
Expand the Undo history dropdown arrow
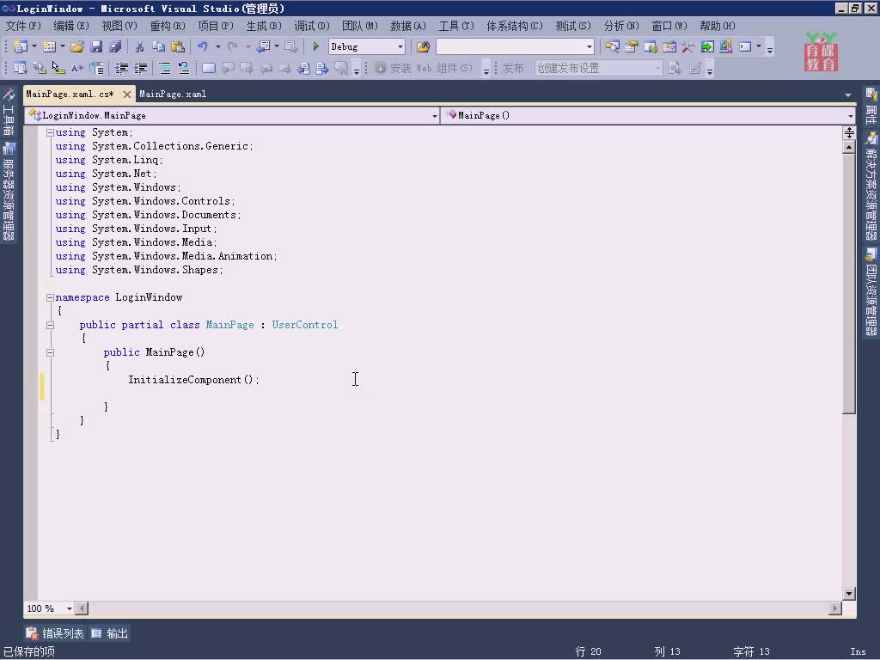(217, 46)
